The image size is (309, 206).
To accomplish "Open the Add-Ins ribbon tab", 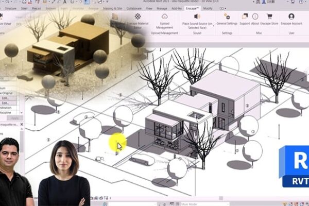I will click(x=176, y=8).
